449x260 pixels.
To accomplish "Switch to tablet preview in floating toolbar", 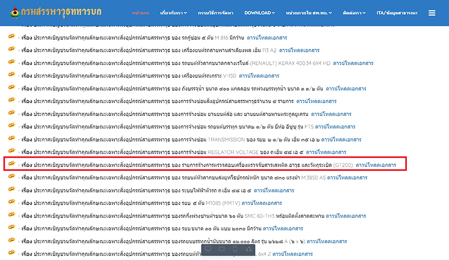I will pyautogui.click(x=222, y=249).
